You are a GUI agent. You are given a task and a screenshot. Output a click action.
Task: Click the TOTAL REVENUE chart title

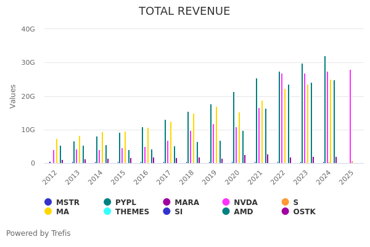point(184,12)
